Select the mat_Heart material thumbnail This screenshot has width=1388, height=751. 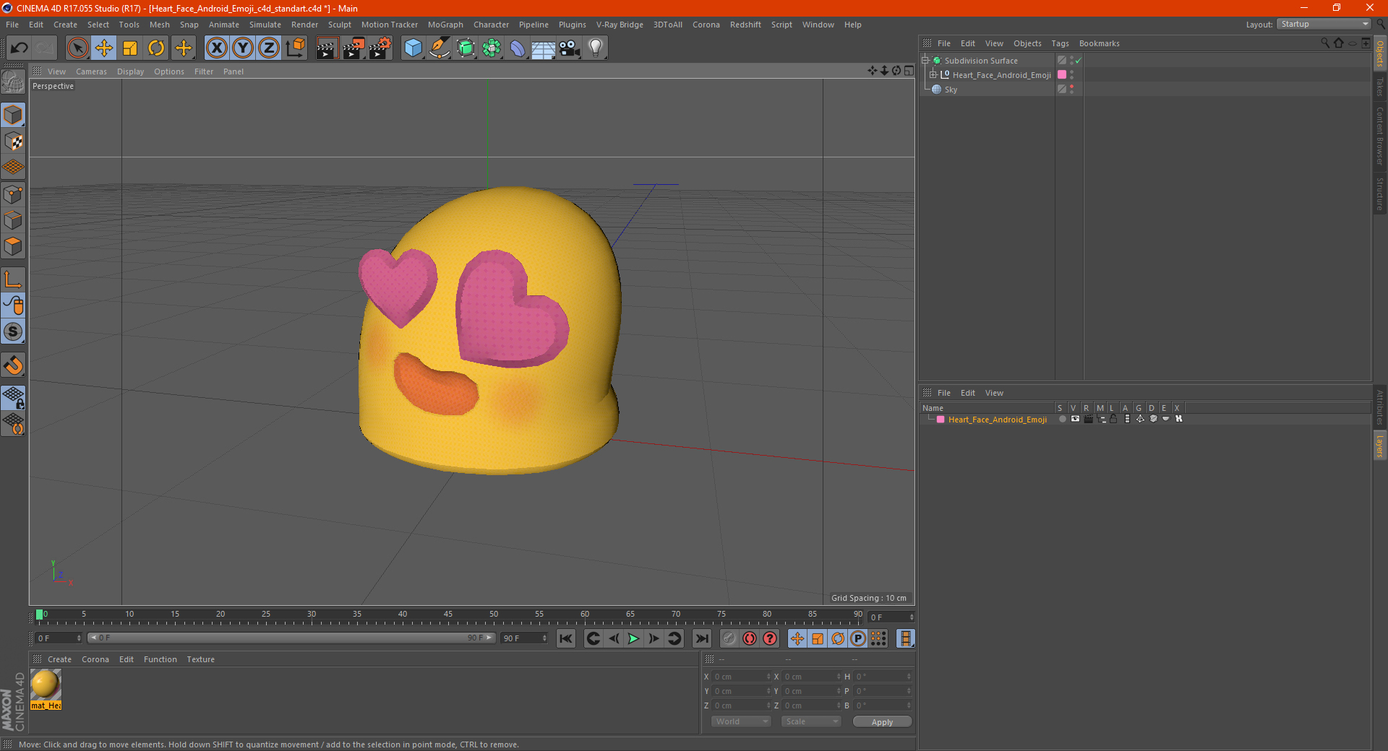[x=46, y=690]
